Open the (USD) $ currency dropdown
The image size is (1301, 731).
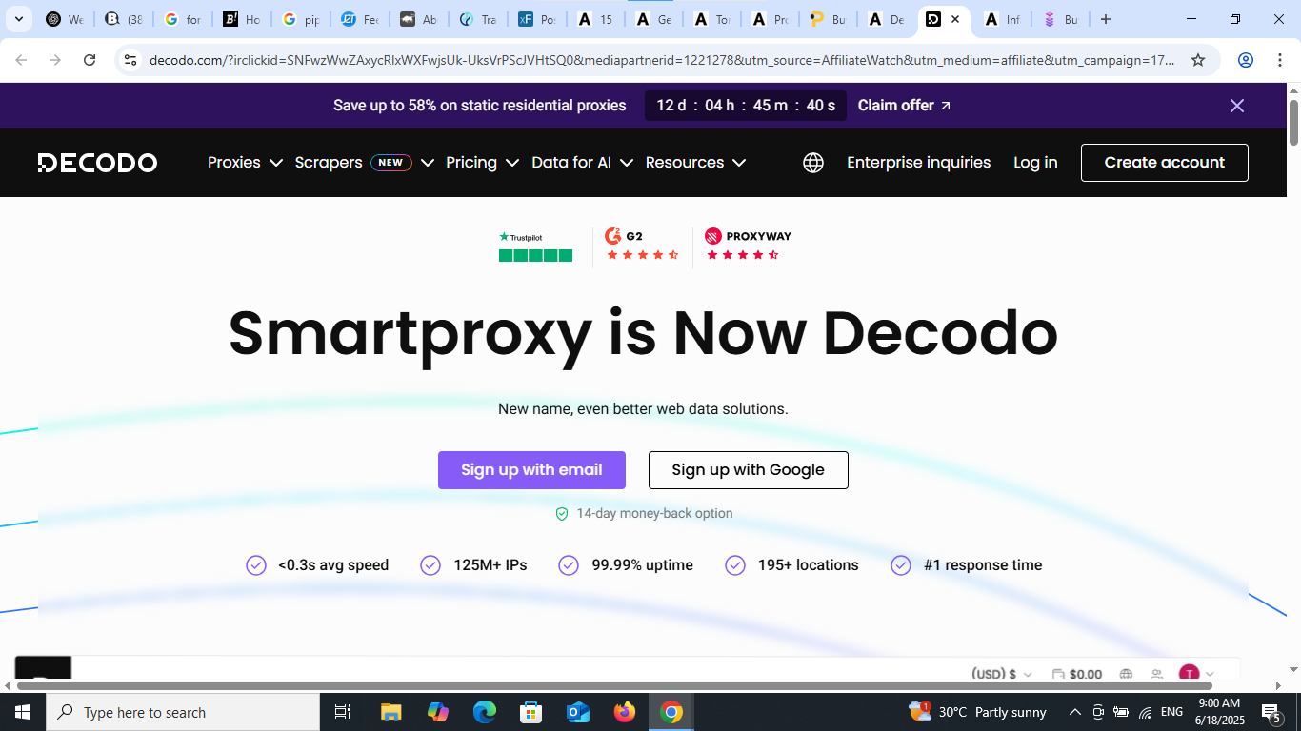pos(1002,674)
